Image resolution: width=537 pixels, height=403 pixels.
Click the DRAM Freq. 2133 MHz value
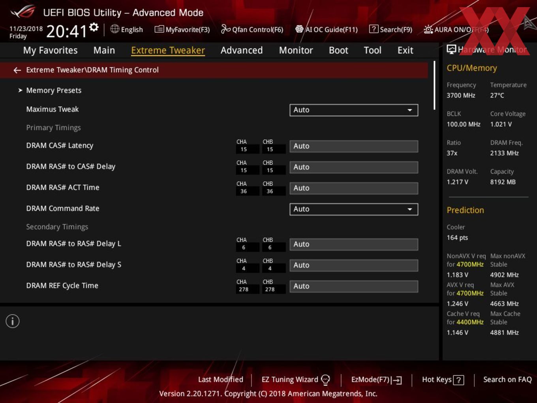[504, 153]
